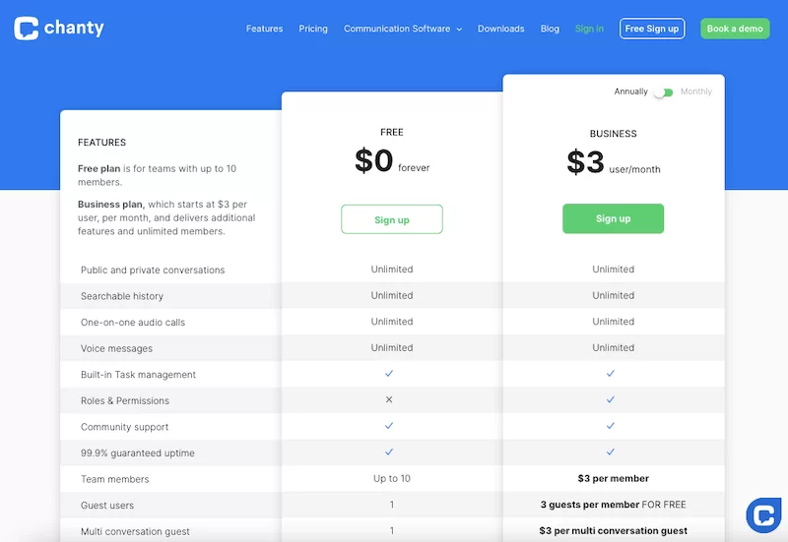This screenshot has width=788, height=542.
Task: Click the $0 forever price
Action: [x=392, y=160]
